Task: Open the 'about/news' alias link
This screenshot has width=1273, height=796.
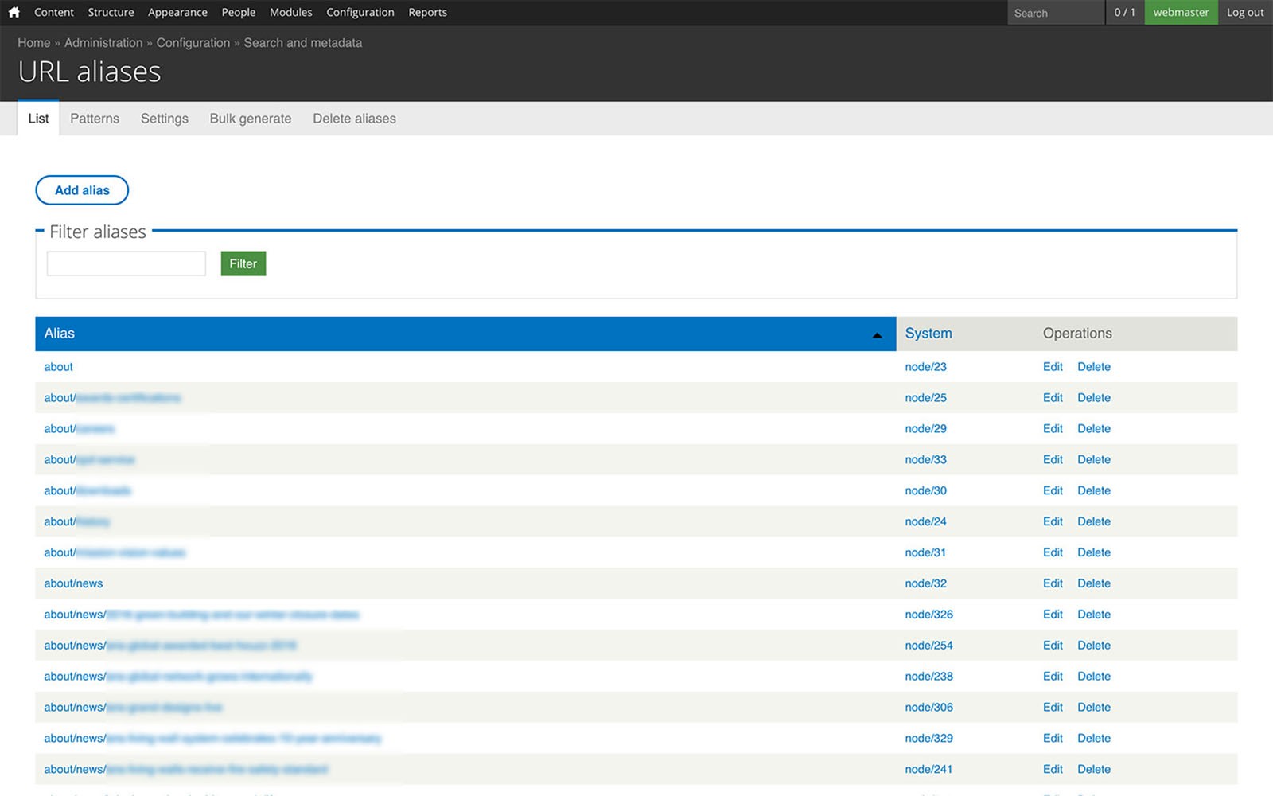Action: 73,583
